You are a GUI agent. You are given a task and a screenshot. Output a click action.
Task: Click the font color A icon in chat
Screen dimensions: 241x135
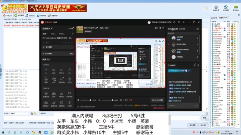tap(32, 113)
